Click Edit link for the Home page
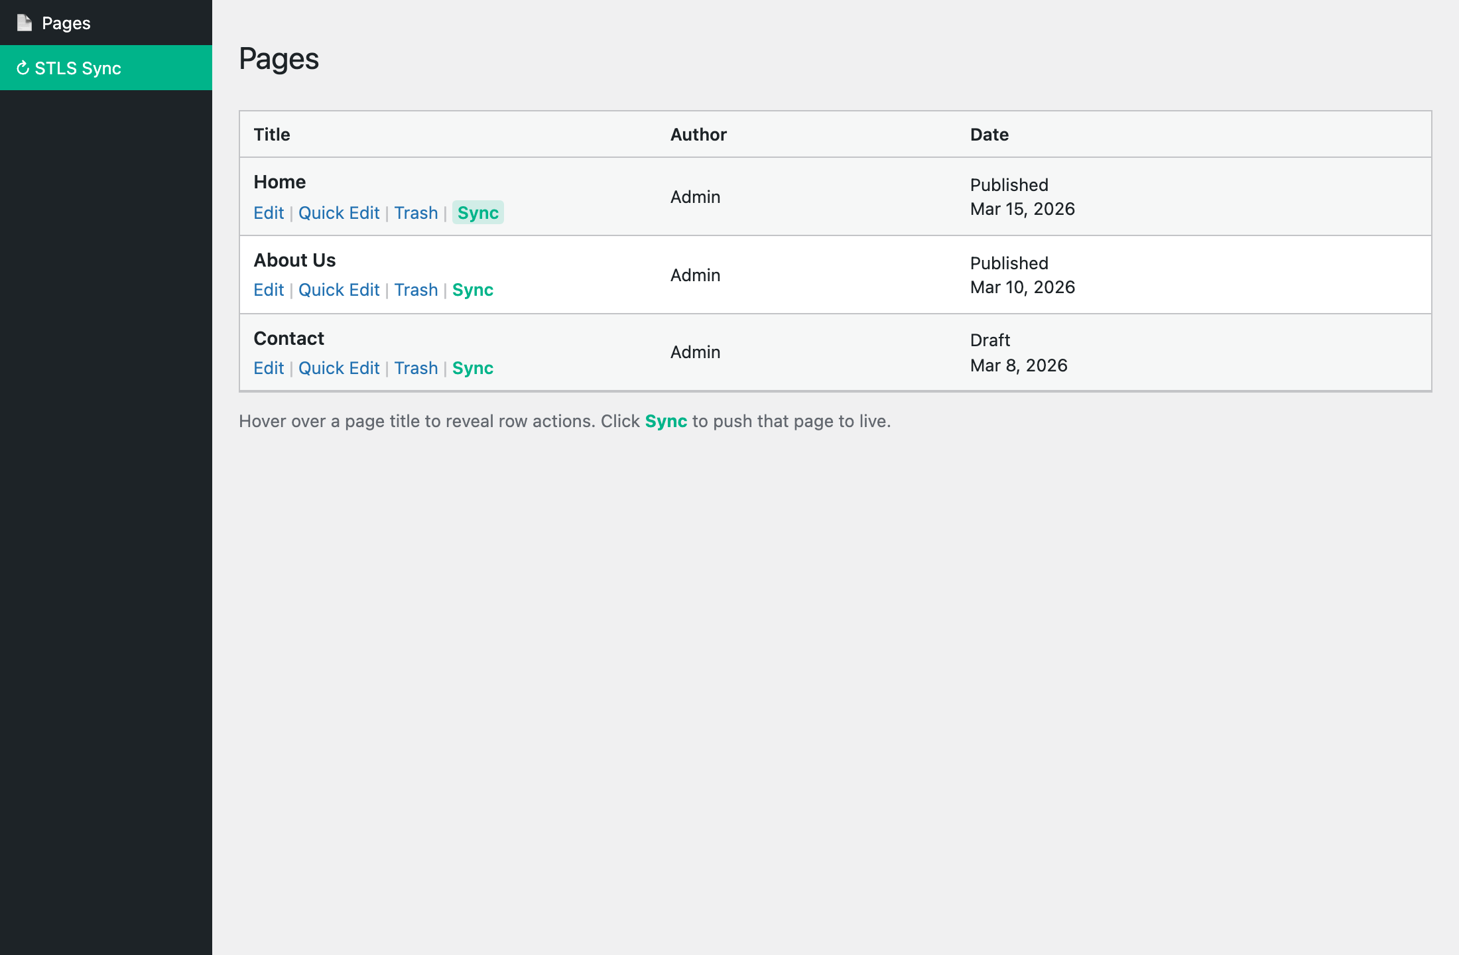The image size is (1459, 955). (269, 212)
